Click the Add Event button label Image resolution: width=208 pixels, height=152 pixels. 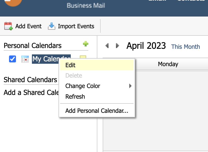[x=28, y=26]
